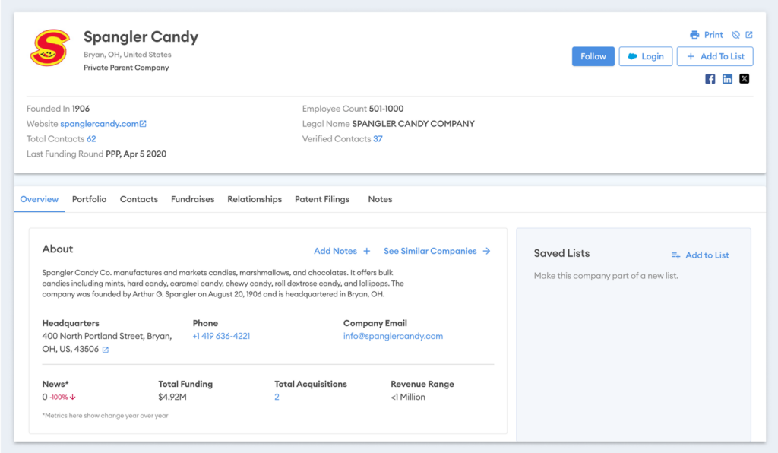
Task: Click the Salesforce Login button
Action: pos(646,56)
